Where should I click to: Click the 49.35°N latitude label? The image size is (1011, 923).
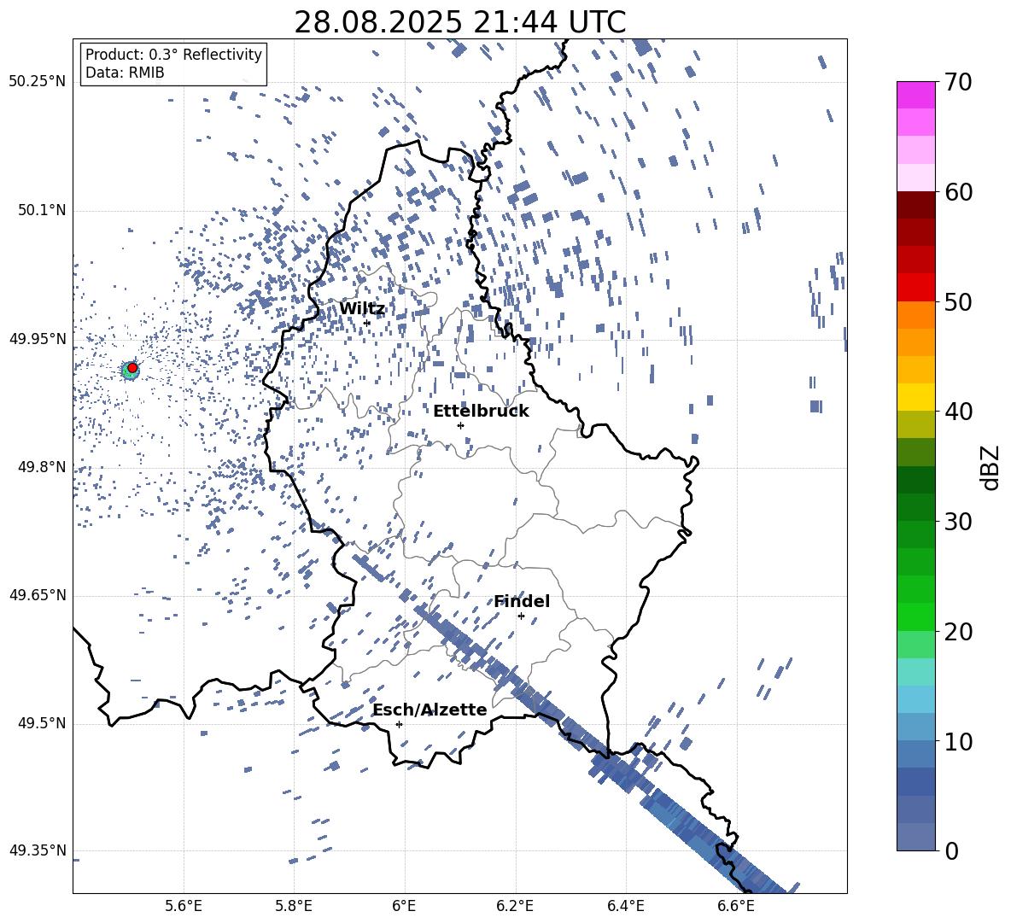[x=38, y=850]
